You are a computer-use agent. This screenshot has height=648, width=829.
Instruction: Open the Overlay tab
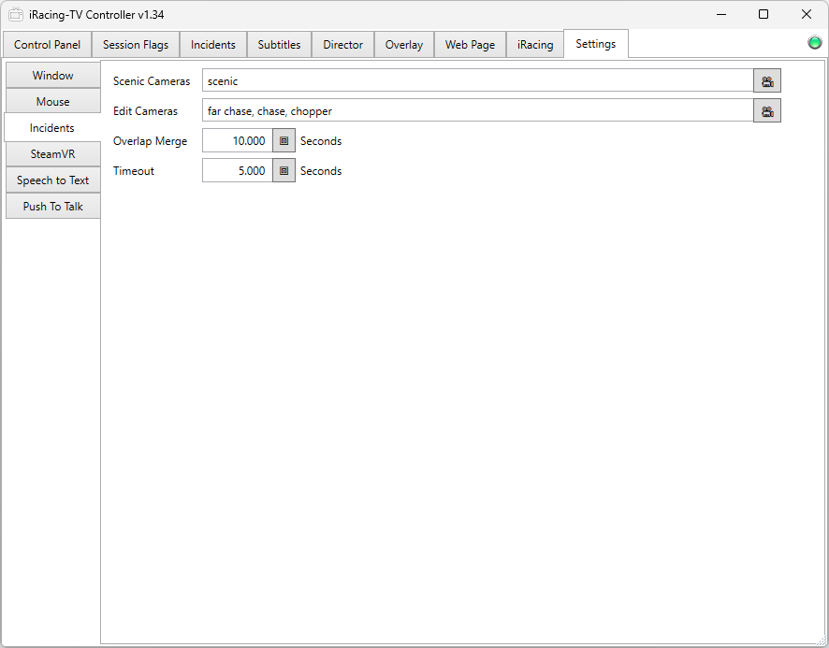pos(404,44)
